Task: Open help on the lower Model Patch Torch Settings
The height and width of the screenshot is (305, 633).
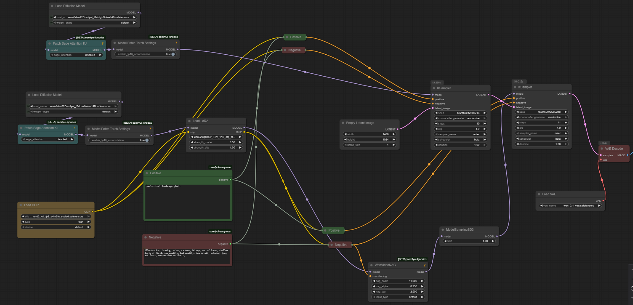Action: 150,129
